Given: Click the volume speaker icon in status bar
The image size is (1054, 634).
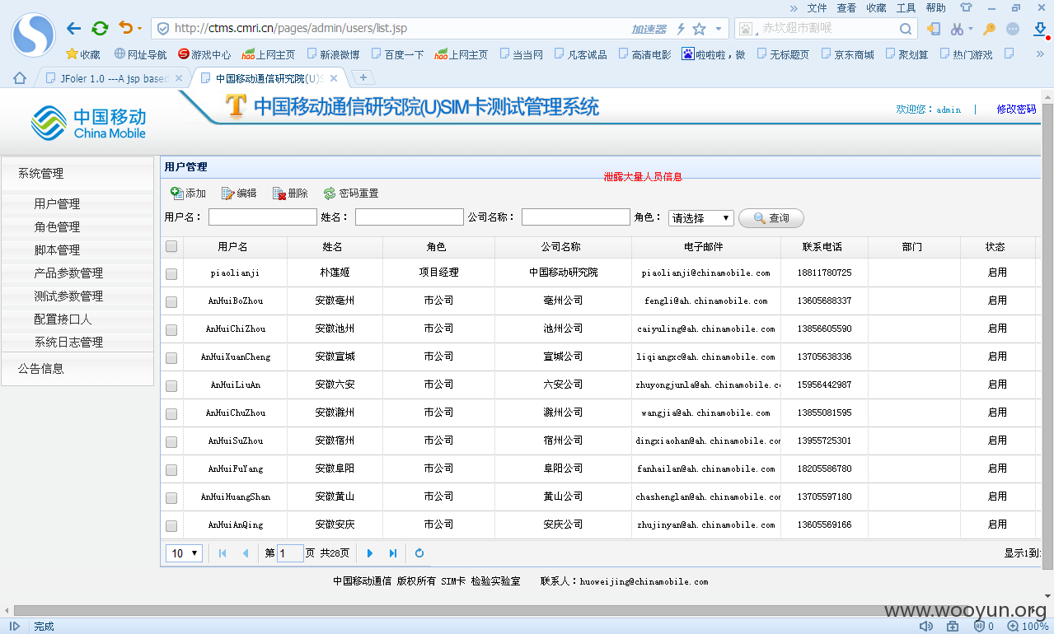Looking at the screenshot, I should coord(926,626).
